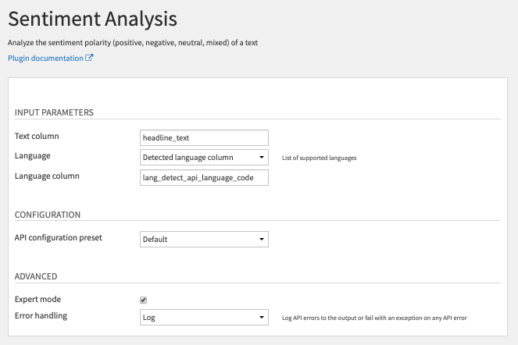Screen dimensions: 518x345
Task: Click the Error handling help text about API errors
Action: pos(374,318)
